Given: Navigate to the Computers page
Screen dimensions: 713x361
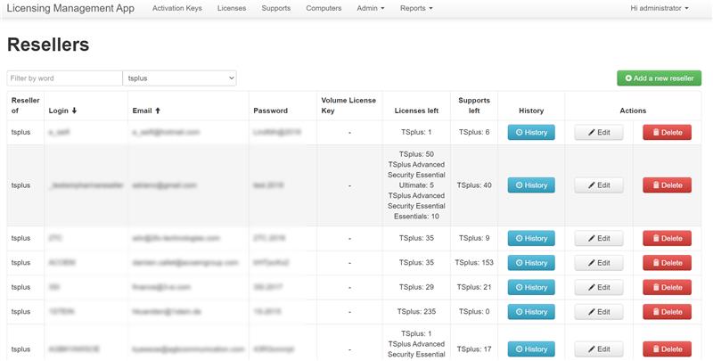Looking at the screenshot, I should (324, 8).
